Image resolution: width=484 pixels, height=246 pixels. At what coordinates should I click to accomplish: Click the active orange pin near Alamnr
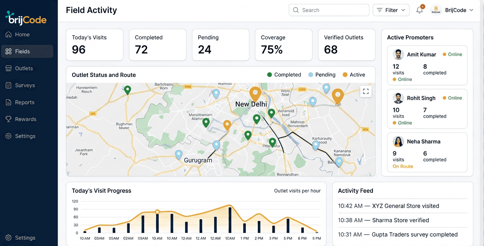pos(227,125)
